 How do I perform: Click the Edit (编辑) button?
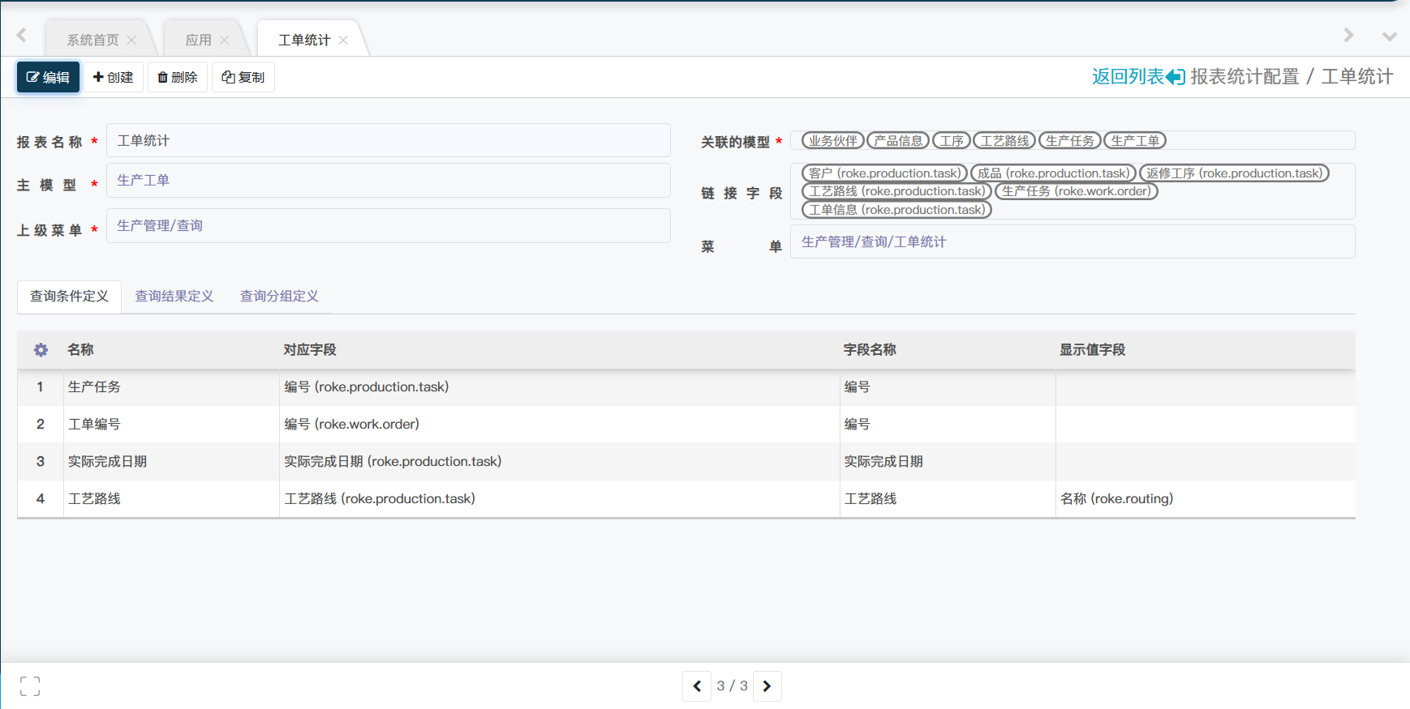coord(48,77)
